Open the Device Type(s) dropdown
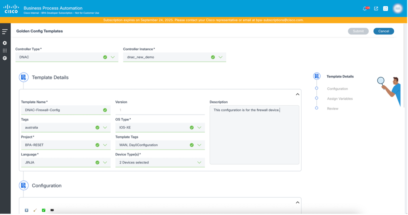The height and width of the screenshot is (215, 408). pos(160,163)
